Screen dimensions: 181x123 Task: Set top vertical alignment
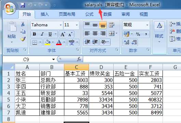pos(87,25)
